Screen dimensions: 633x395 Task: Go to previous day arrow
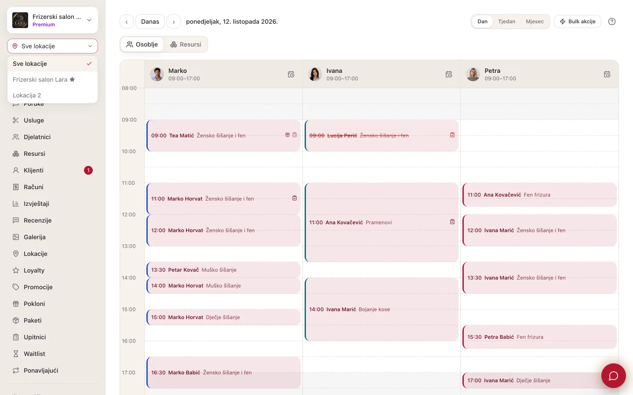[x=127, y=22]
